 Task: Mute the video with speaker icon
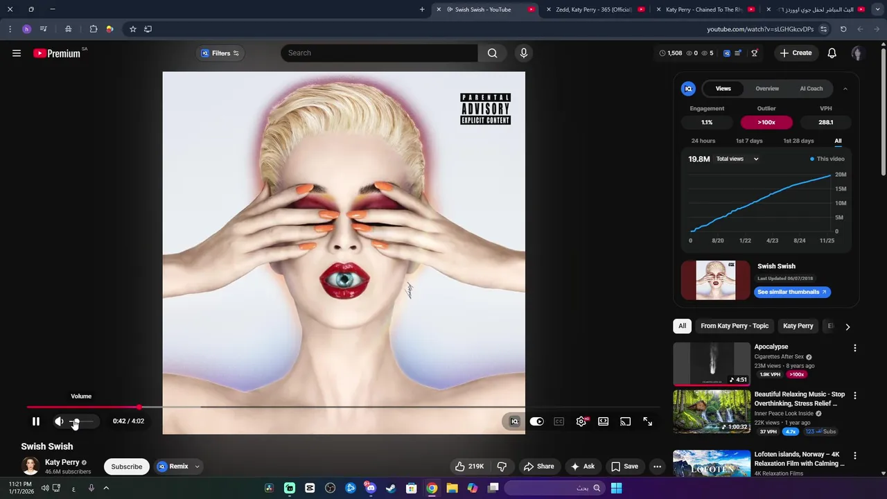(59, 421)
